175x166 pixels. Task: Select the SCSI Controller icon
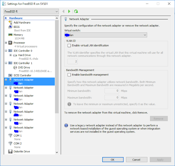click(x=10, y=76)
